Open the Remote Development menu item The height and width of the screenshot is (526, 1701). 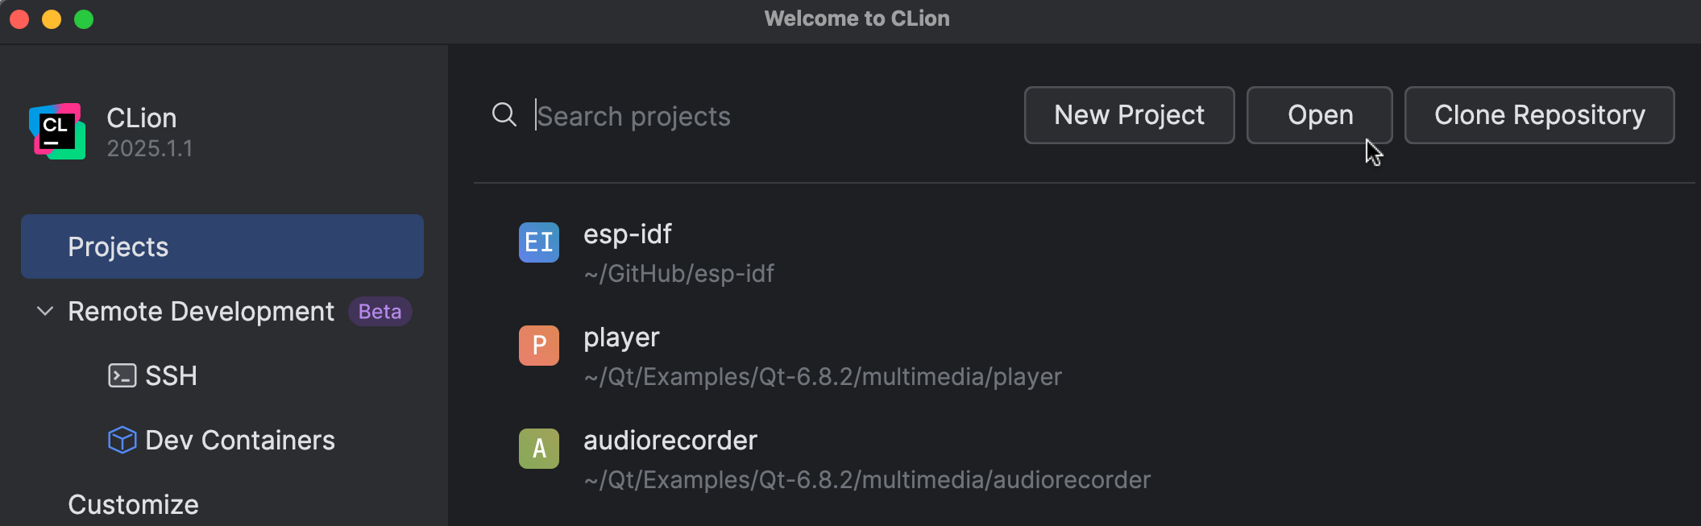point(201,311)
